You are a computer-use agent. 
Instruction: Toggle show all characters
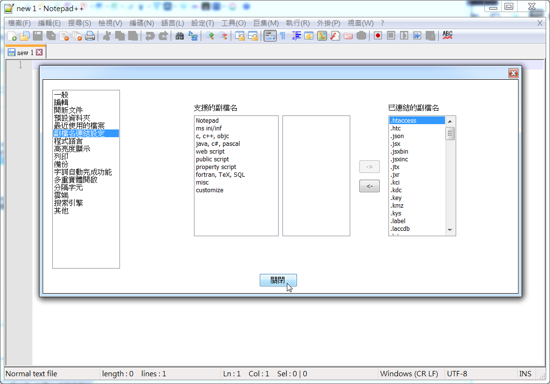pos(282,35)
